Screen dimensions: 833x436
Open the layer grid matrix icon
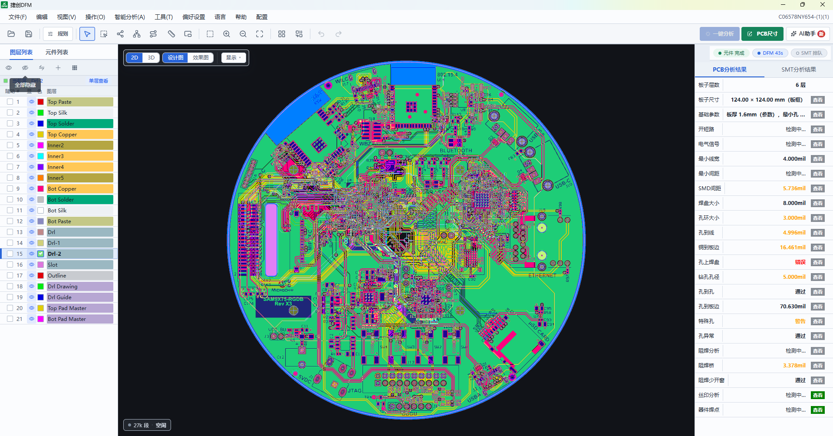pos(75,68)
